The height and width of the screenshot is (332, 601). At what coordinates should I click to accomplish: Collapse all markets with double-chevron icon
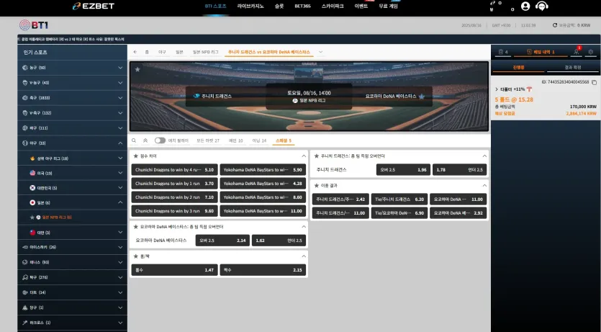point(145,140)
